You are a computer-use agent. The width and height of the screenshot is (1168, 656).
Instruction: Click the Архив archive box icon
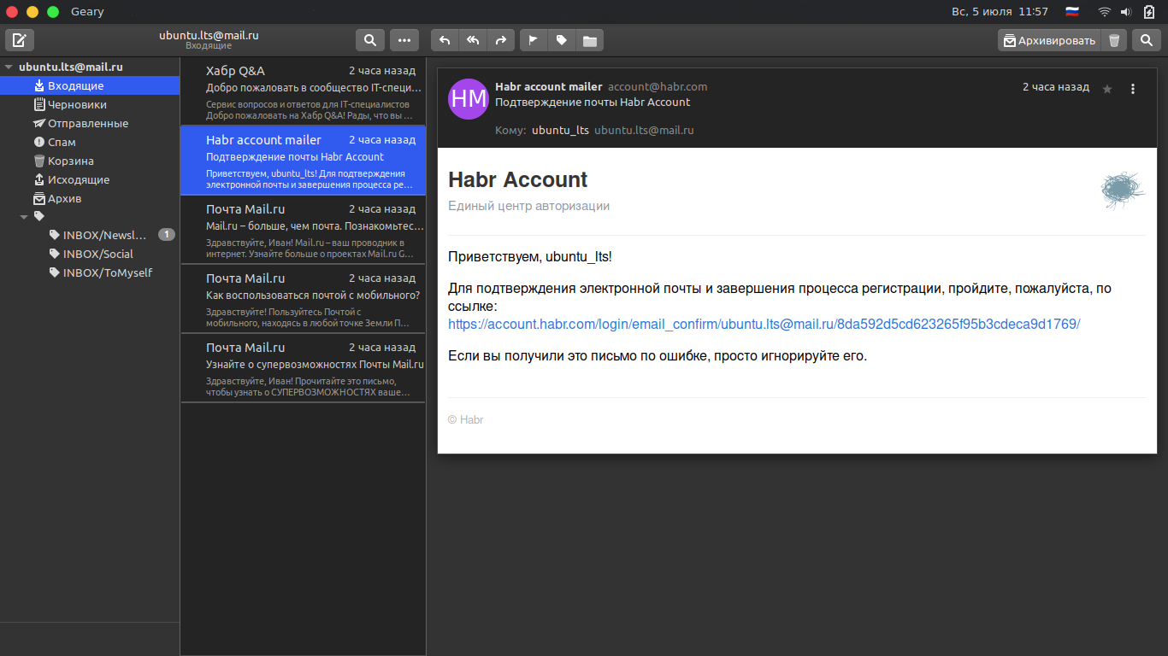(39, 198)
